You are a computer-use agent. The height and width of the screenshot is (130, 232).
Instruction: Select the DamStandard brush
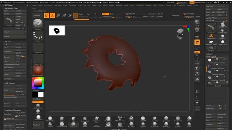coord(62,125)
